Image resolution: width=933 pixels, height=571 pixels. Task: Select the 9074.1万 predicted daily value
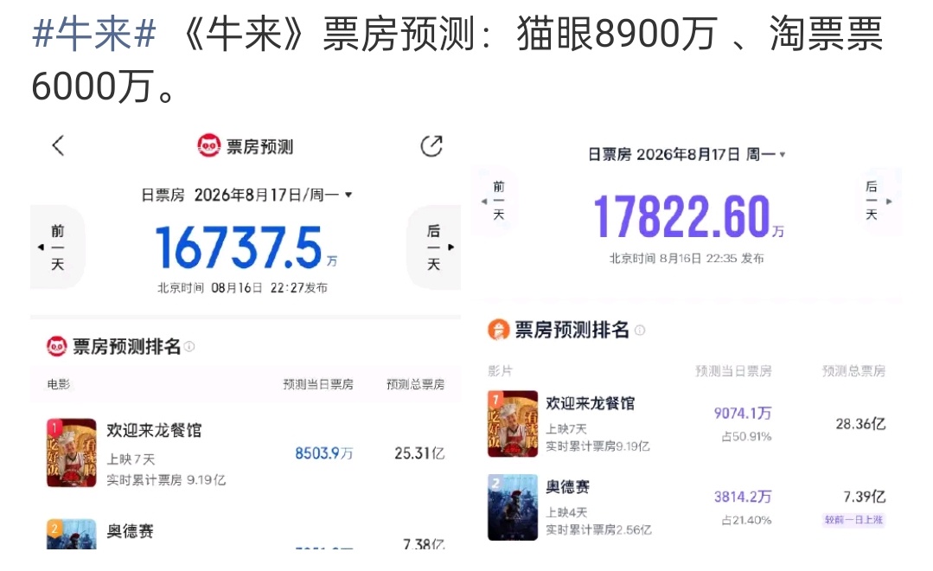743,414
